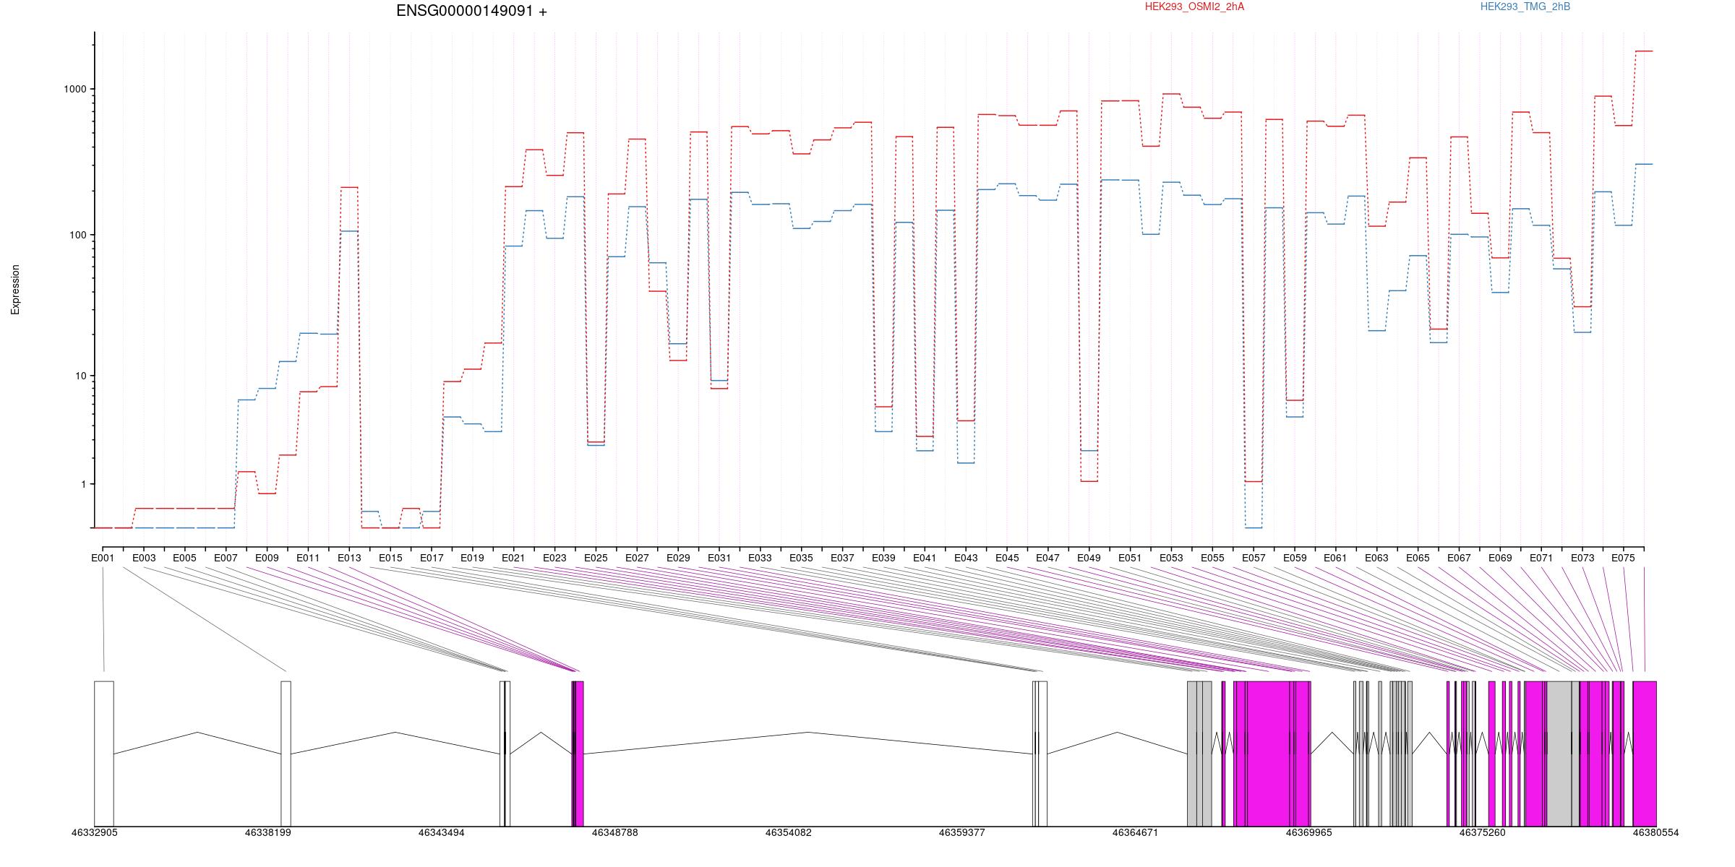This screenshot has width=1735, height=867.
Task: Click exon label E013
Action: click(349, 558)
